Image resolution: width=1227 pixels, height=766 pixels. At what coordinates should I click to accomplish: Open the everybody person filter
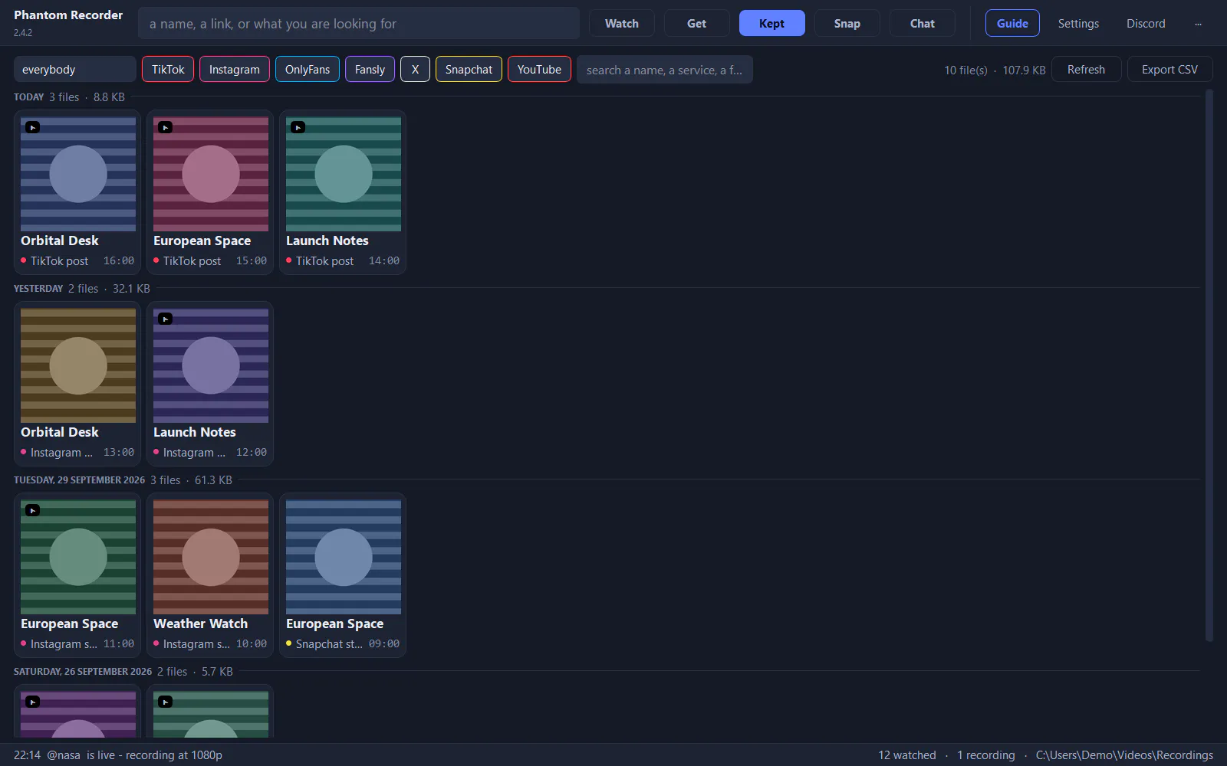(x=74, y=70)
